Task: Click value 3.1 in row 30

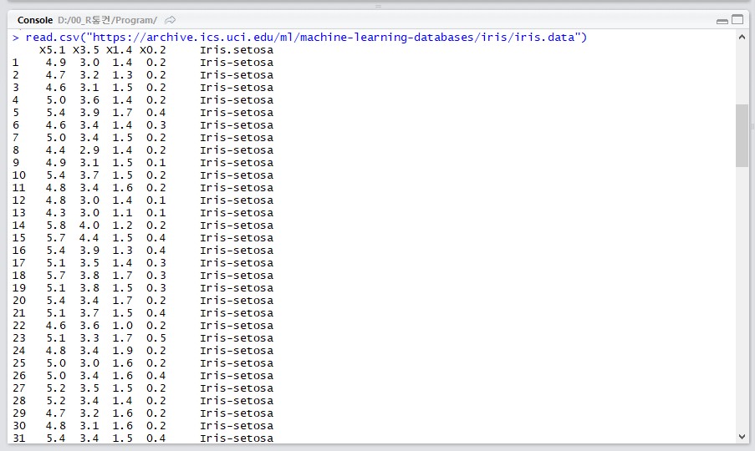Action: (89, 425)
